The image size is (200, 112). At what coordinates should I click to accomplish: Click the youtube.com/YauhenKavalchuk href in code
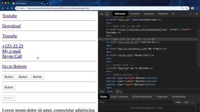click(x=142, y=30)
